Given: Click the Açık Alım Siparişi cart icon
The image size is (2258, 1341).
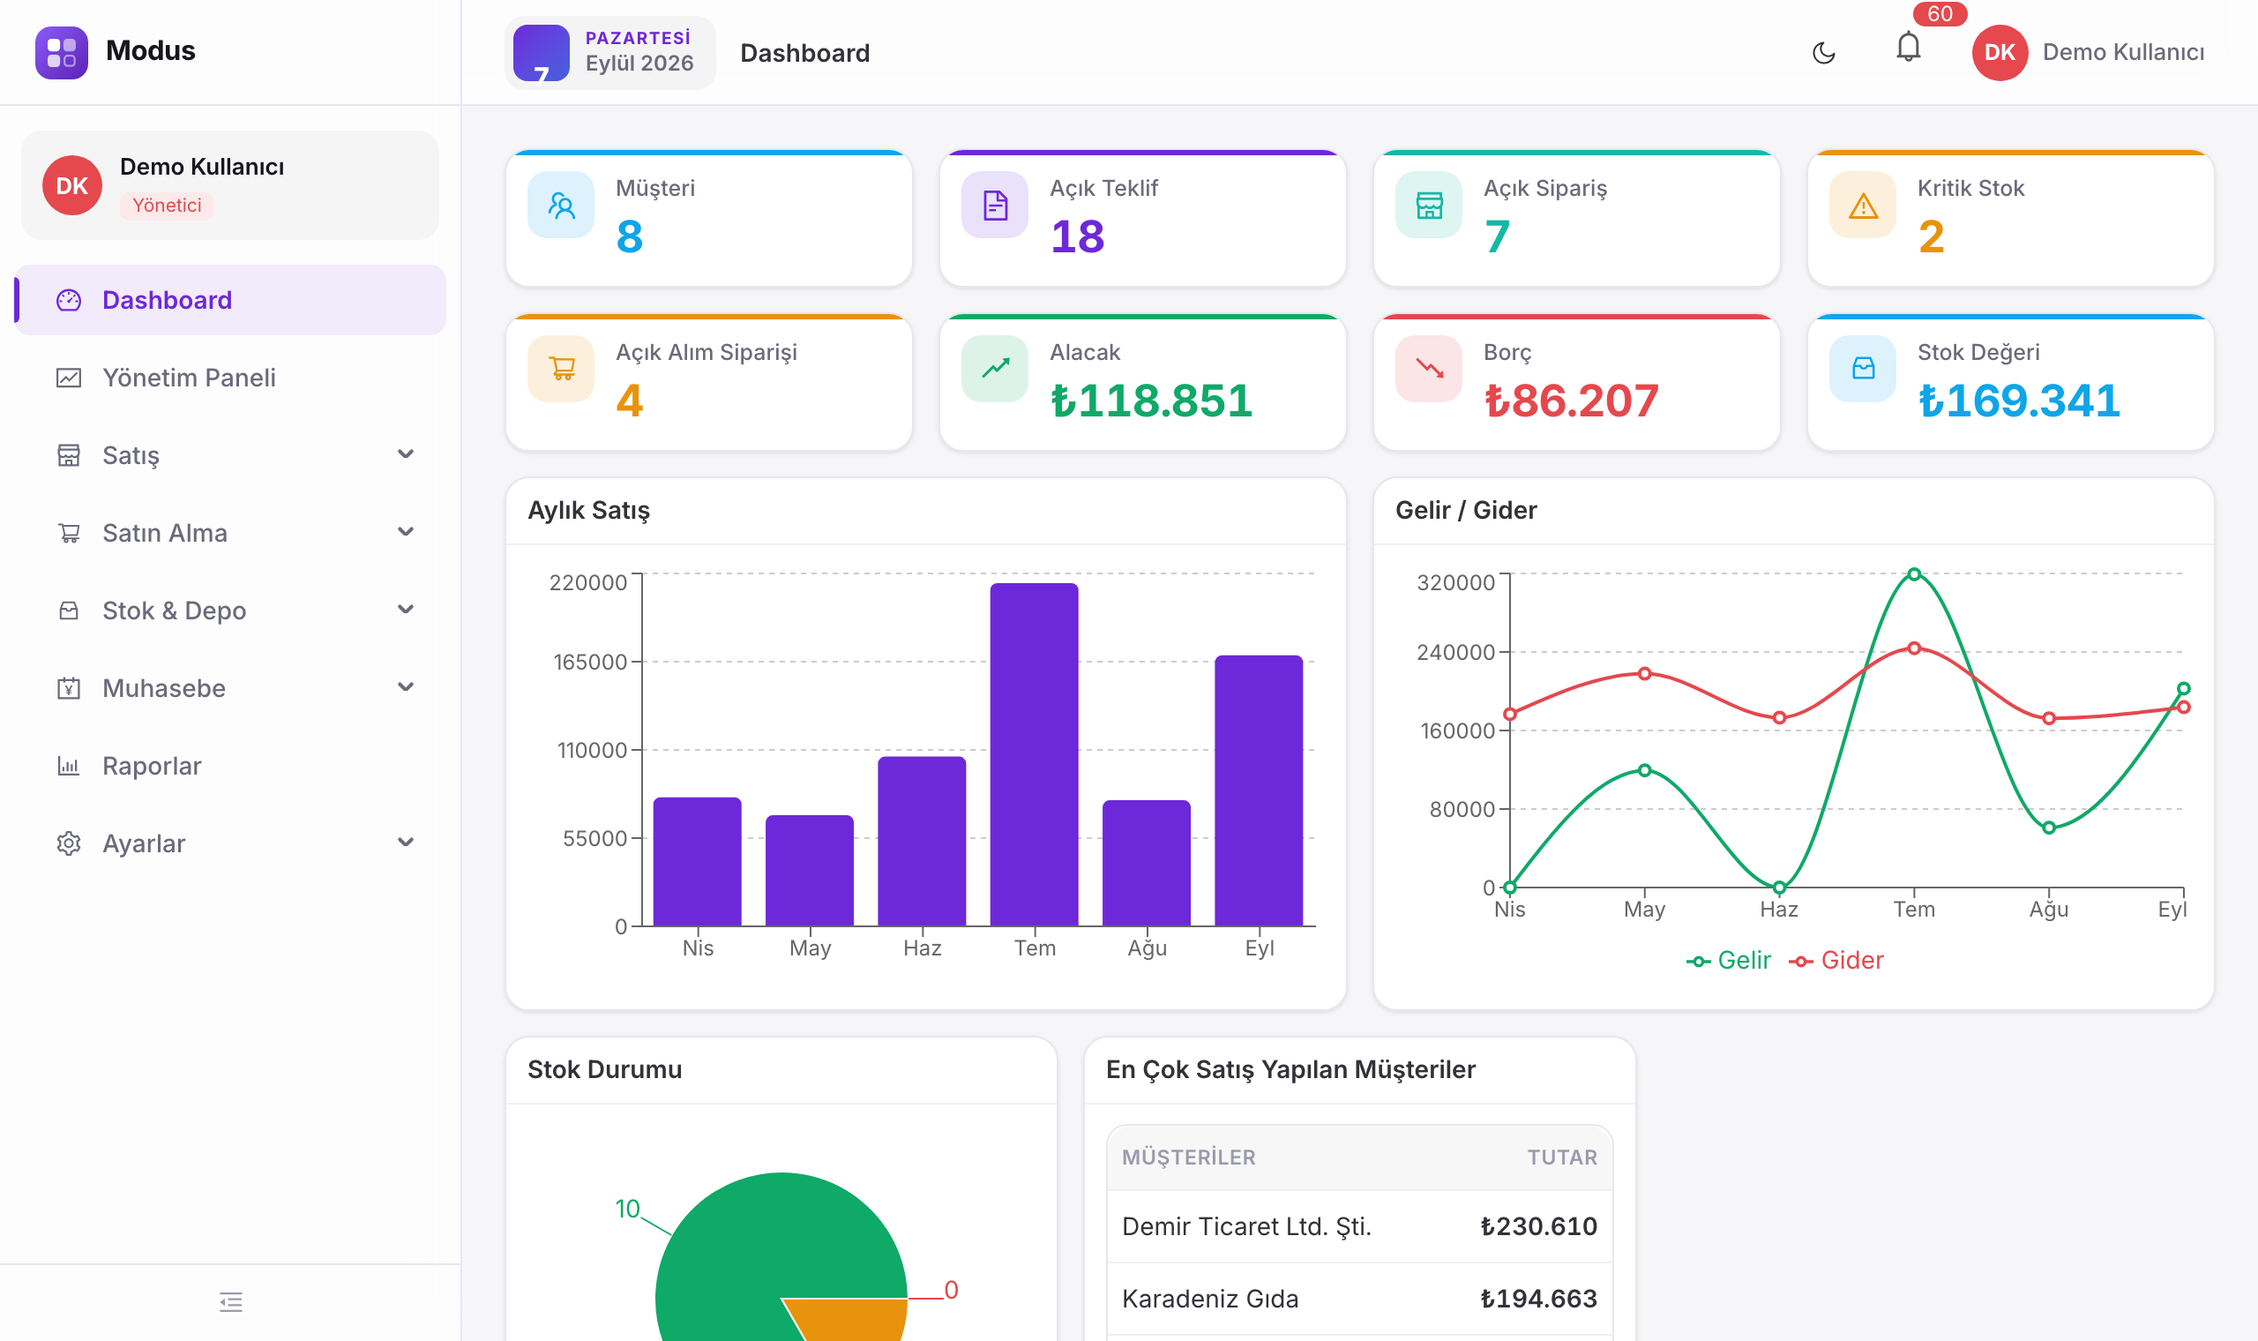Looking at the screenshot, I should [x=561, y=369].
